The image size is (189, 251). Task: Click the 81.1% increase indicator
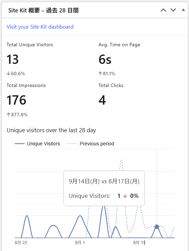pos(107,74)
